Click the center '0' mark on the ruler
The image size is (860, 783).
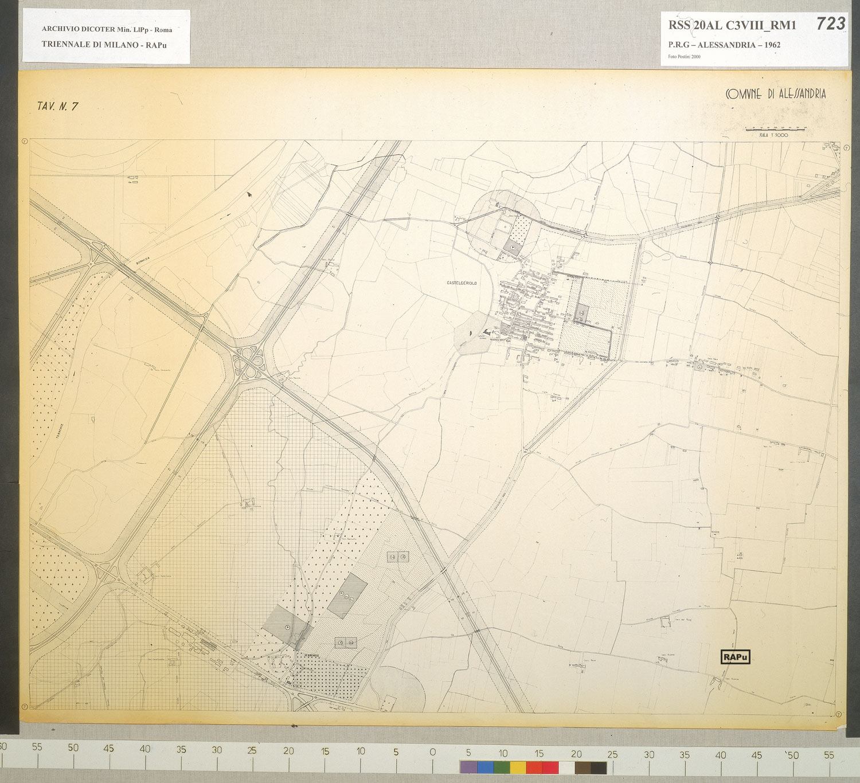pos(432,752)
